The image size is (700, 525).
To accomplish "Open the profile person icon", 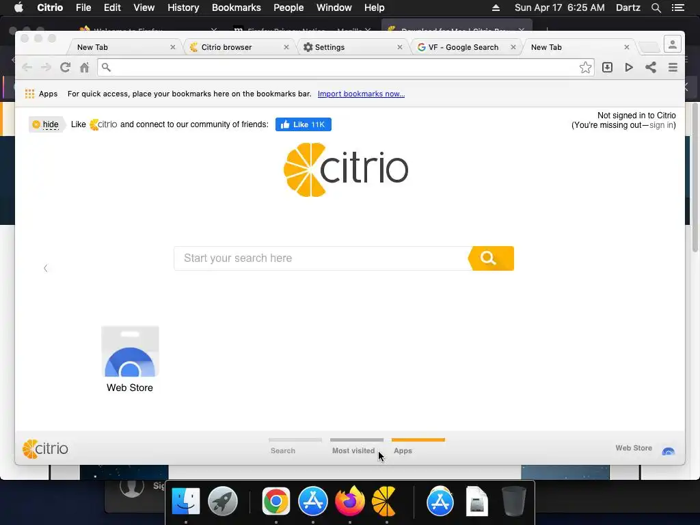I will coord(673,44).
